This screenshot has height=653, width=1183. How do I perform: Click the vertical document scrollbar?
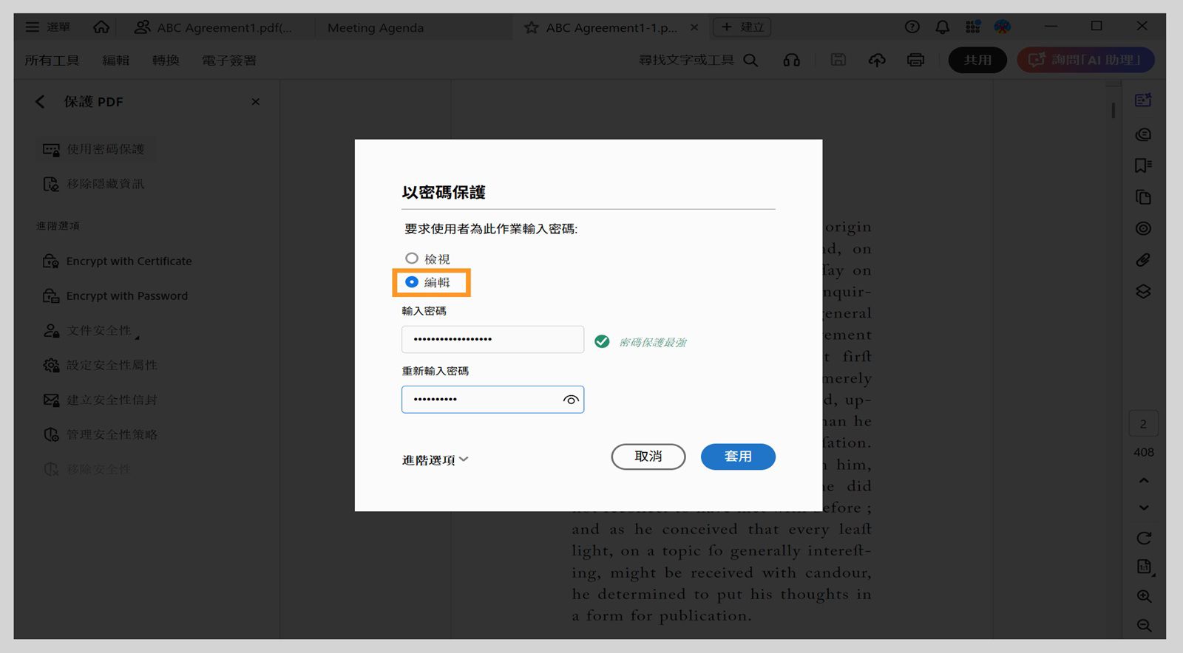1113,111
